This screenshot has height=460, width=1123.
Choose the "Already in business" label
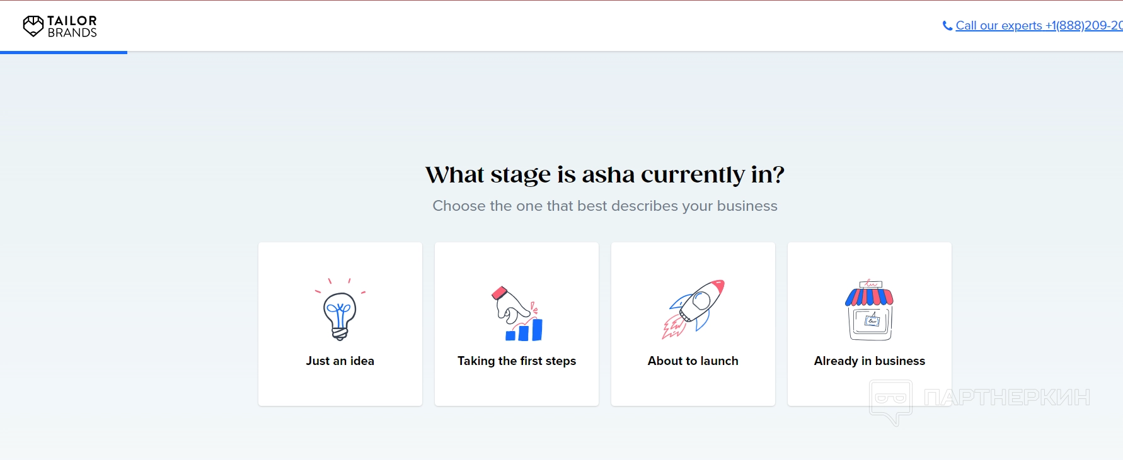click(x=870, y=361)
